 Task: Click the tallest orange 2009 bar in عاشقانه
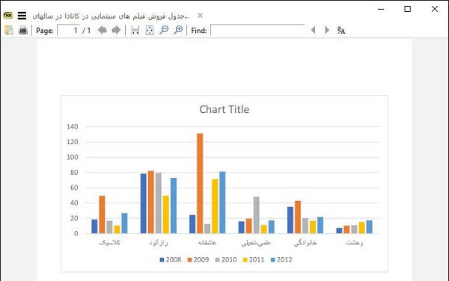[x=200, y=184]
